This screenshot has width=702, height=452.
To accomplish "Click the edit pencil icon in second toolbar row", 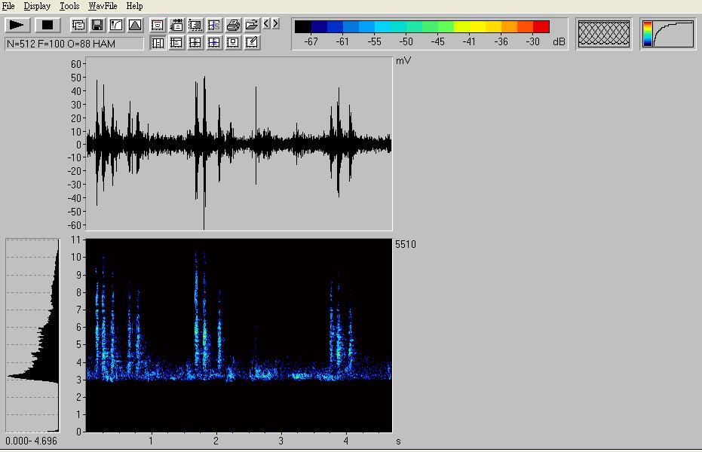I will tap(252, 43).
